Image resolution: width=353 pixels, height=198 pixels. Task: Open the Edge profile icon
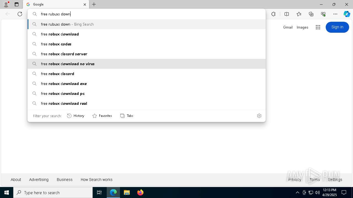[6, 4]
